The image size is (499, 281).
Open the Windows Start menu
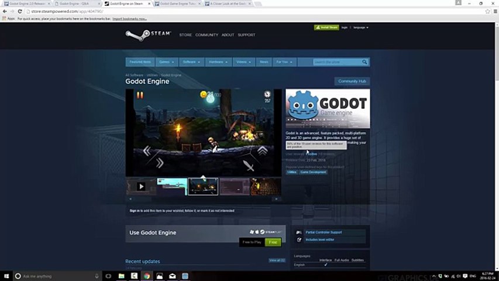(6, 276)
